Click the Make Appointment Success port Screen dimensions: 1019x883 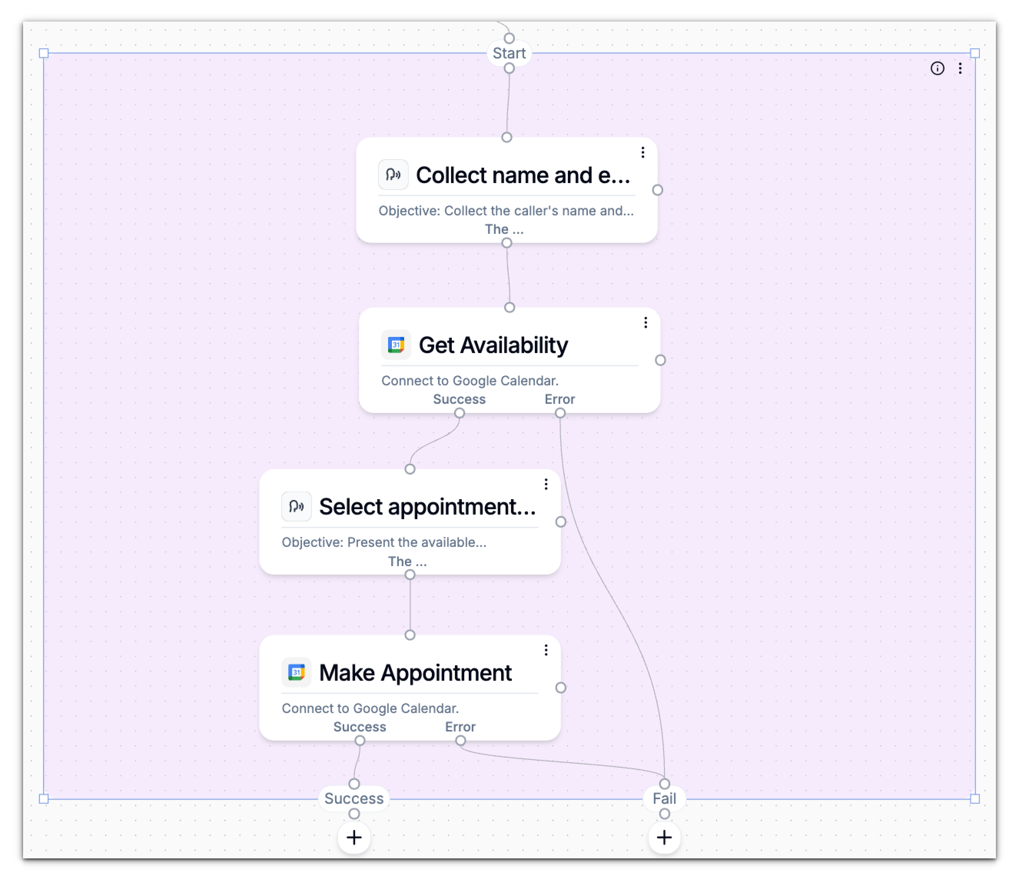360,740
